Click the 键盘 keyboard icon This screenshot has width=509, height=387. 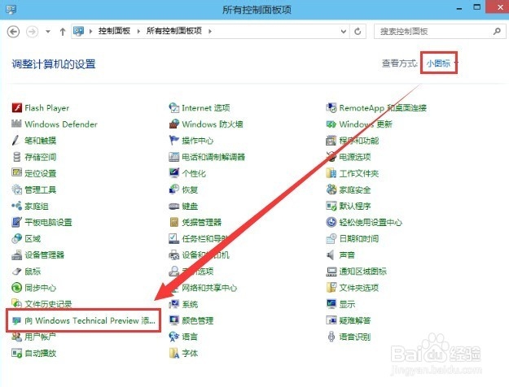click(x=174, y=206)
